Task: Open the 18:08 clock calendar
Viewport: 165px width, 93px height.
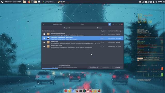Action: pos(160,2)
